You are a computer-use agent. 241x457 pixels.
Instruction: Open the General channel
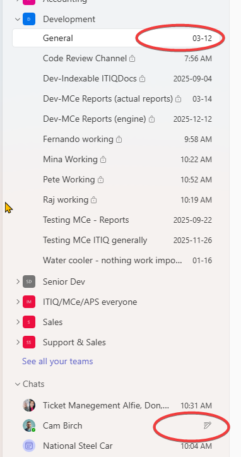[x=116, y=38]
